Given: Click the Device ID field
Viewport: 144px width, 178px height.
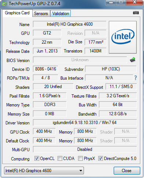Looking at the screenshot, I should pyautogui.click(x=45, y=69).
